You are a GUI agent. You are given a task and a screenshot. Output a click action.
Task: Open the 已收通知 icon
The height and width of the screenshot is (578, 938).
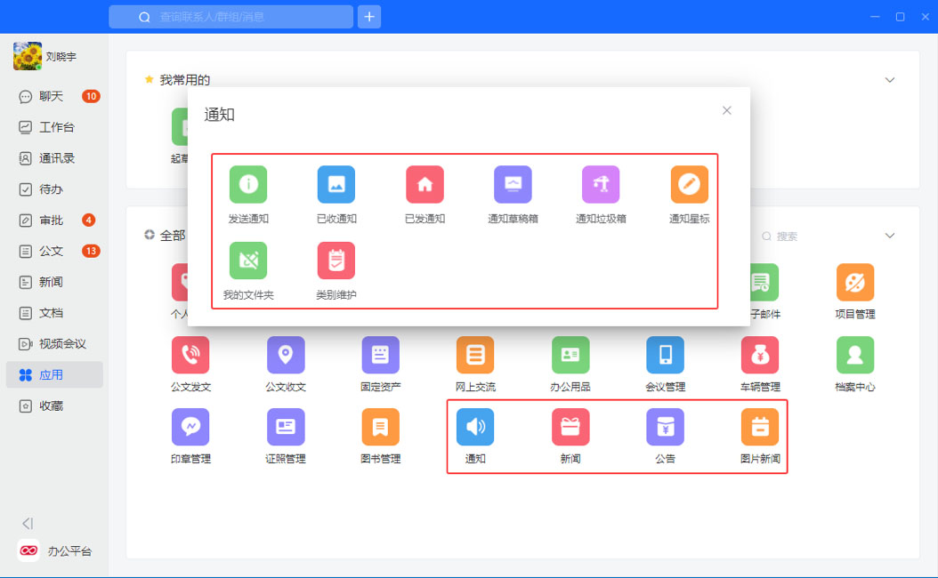(336, 185)
